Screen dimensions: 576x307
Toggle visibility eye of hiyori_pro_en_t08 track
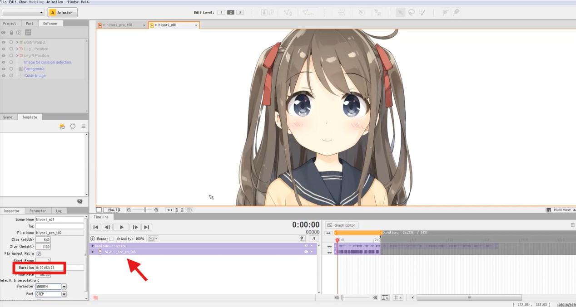[x=306, y=252]
